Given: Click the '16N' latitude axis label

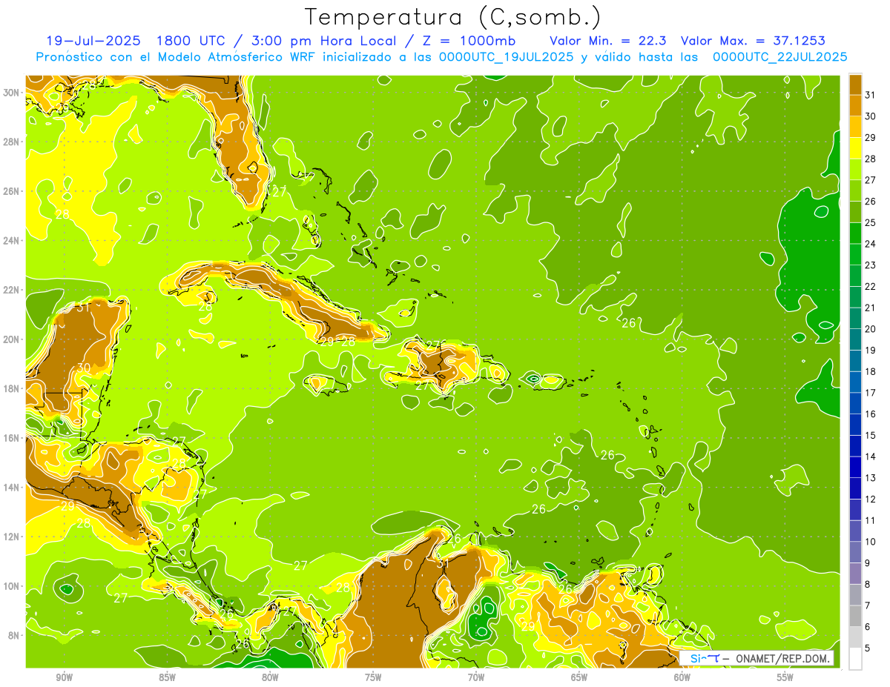Looking at the screenshot, I should (12, 438).
